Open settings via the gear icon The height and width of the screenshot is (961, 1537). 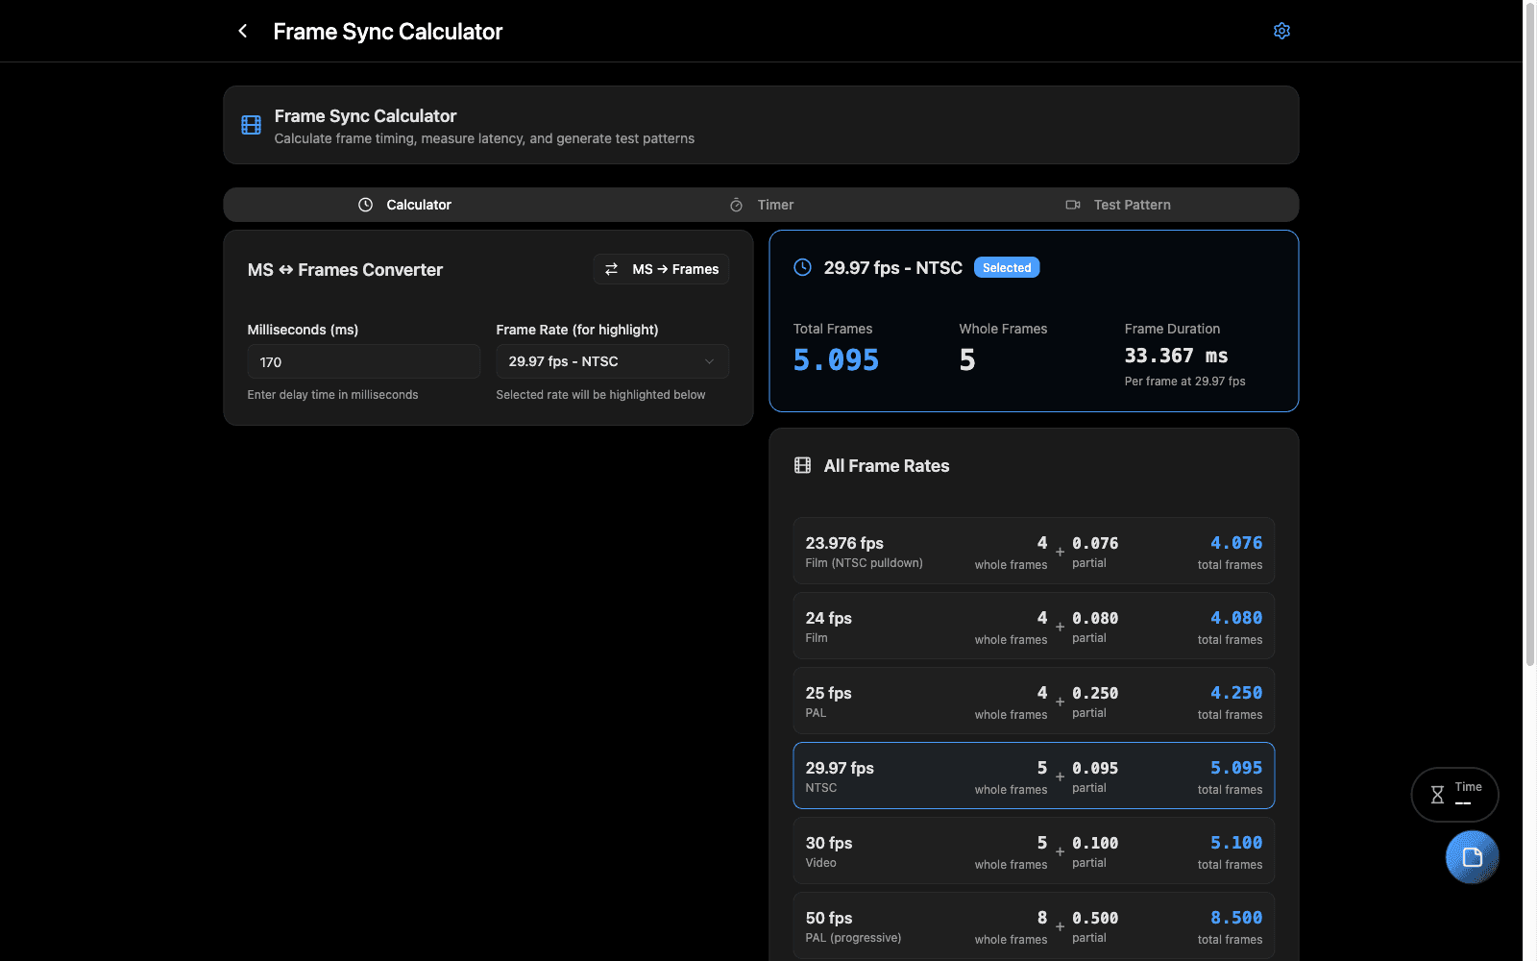[1281, 31]
